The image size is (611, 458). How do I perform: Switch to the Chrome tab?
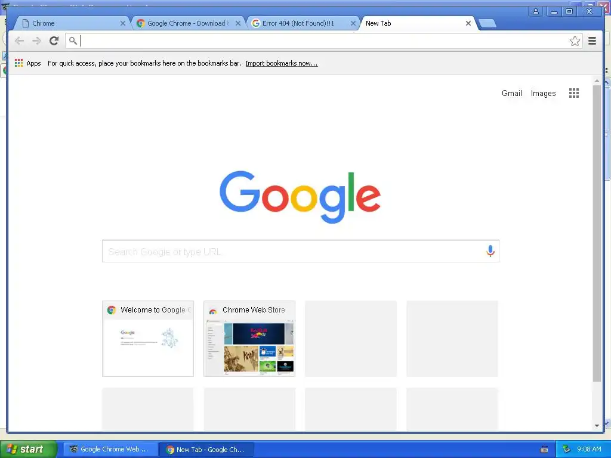(72, 23)
